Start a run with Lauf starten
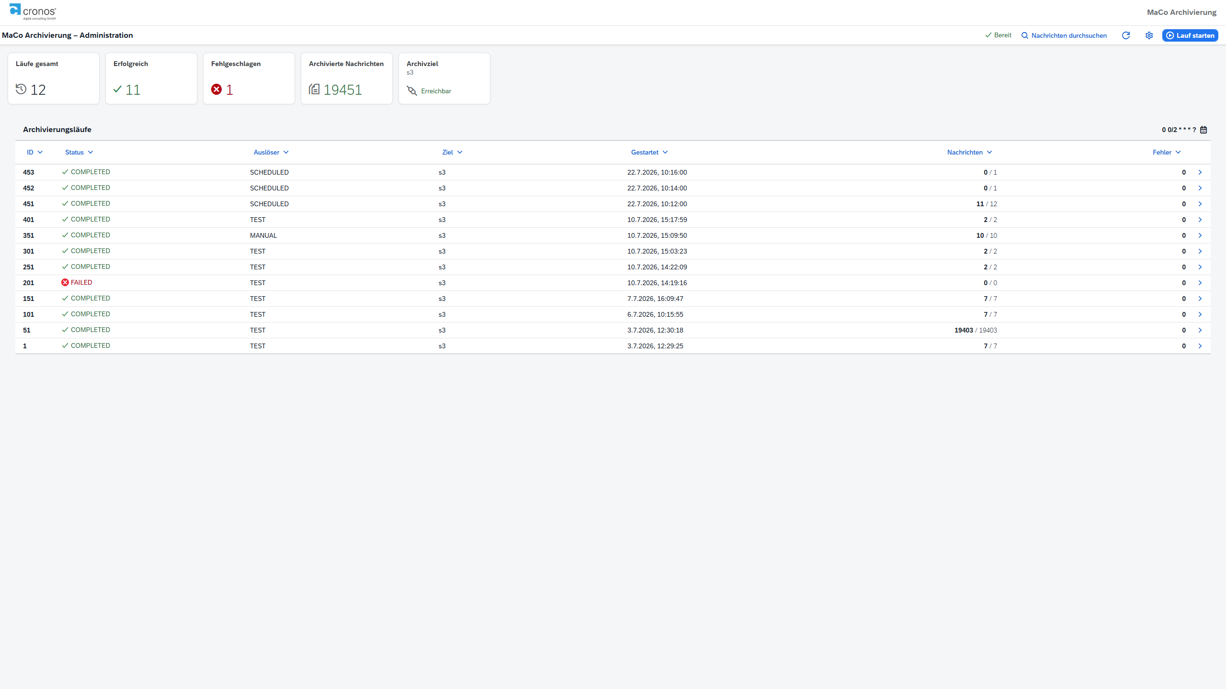This screenshot has height=689, width=1226. click(x=1190, y=35)
